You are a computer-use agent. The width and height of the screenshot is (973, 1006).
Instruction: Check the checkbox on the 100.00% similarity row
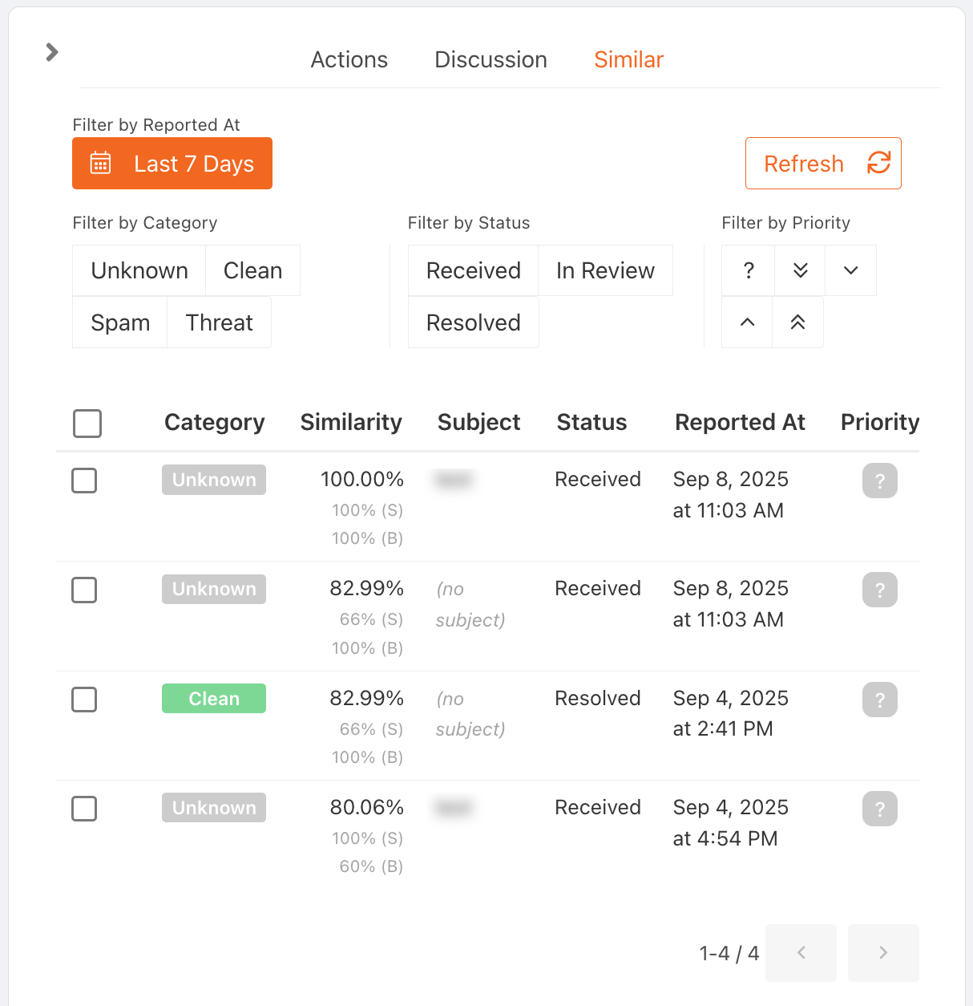pos(84,481)
